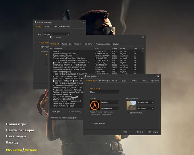The image size is (194, 155).
Task: Click the lock column icon in server list header
Action: pos(51,48)
